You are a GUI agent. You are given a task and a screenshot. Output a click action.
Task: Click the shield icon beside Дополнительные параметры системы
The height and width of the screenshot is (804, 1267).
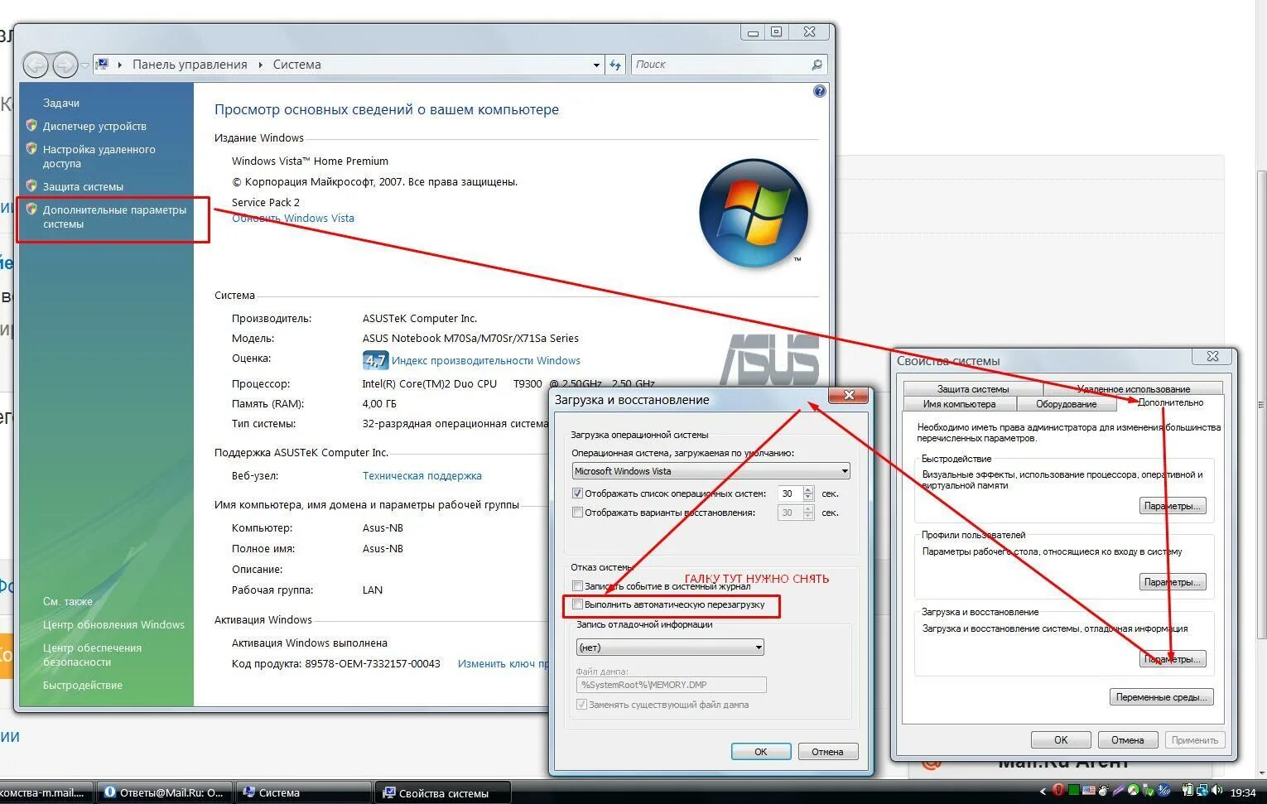click(31, 209)
